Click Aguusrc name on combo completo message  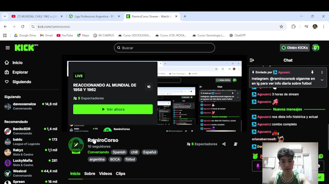(264, 124)
